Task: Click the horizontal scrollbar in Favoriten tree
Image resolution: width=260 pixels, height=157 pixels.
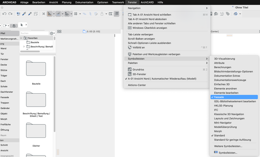Action: click(30, 51)
